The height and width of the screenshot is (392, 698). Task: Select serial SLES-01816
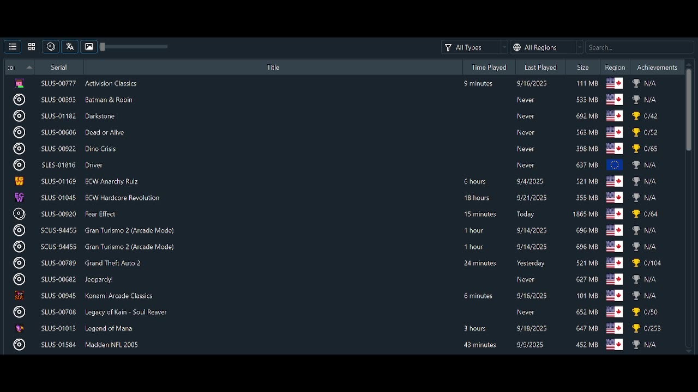(x=58, y=165)
